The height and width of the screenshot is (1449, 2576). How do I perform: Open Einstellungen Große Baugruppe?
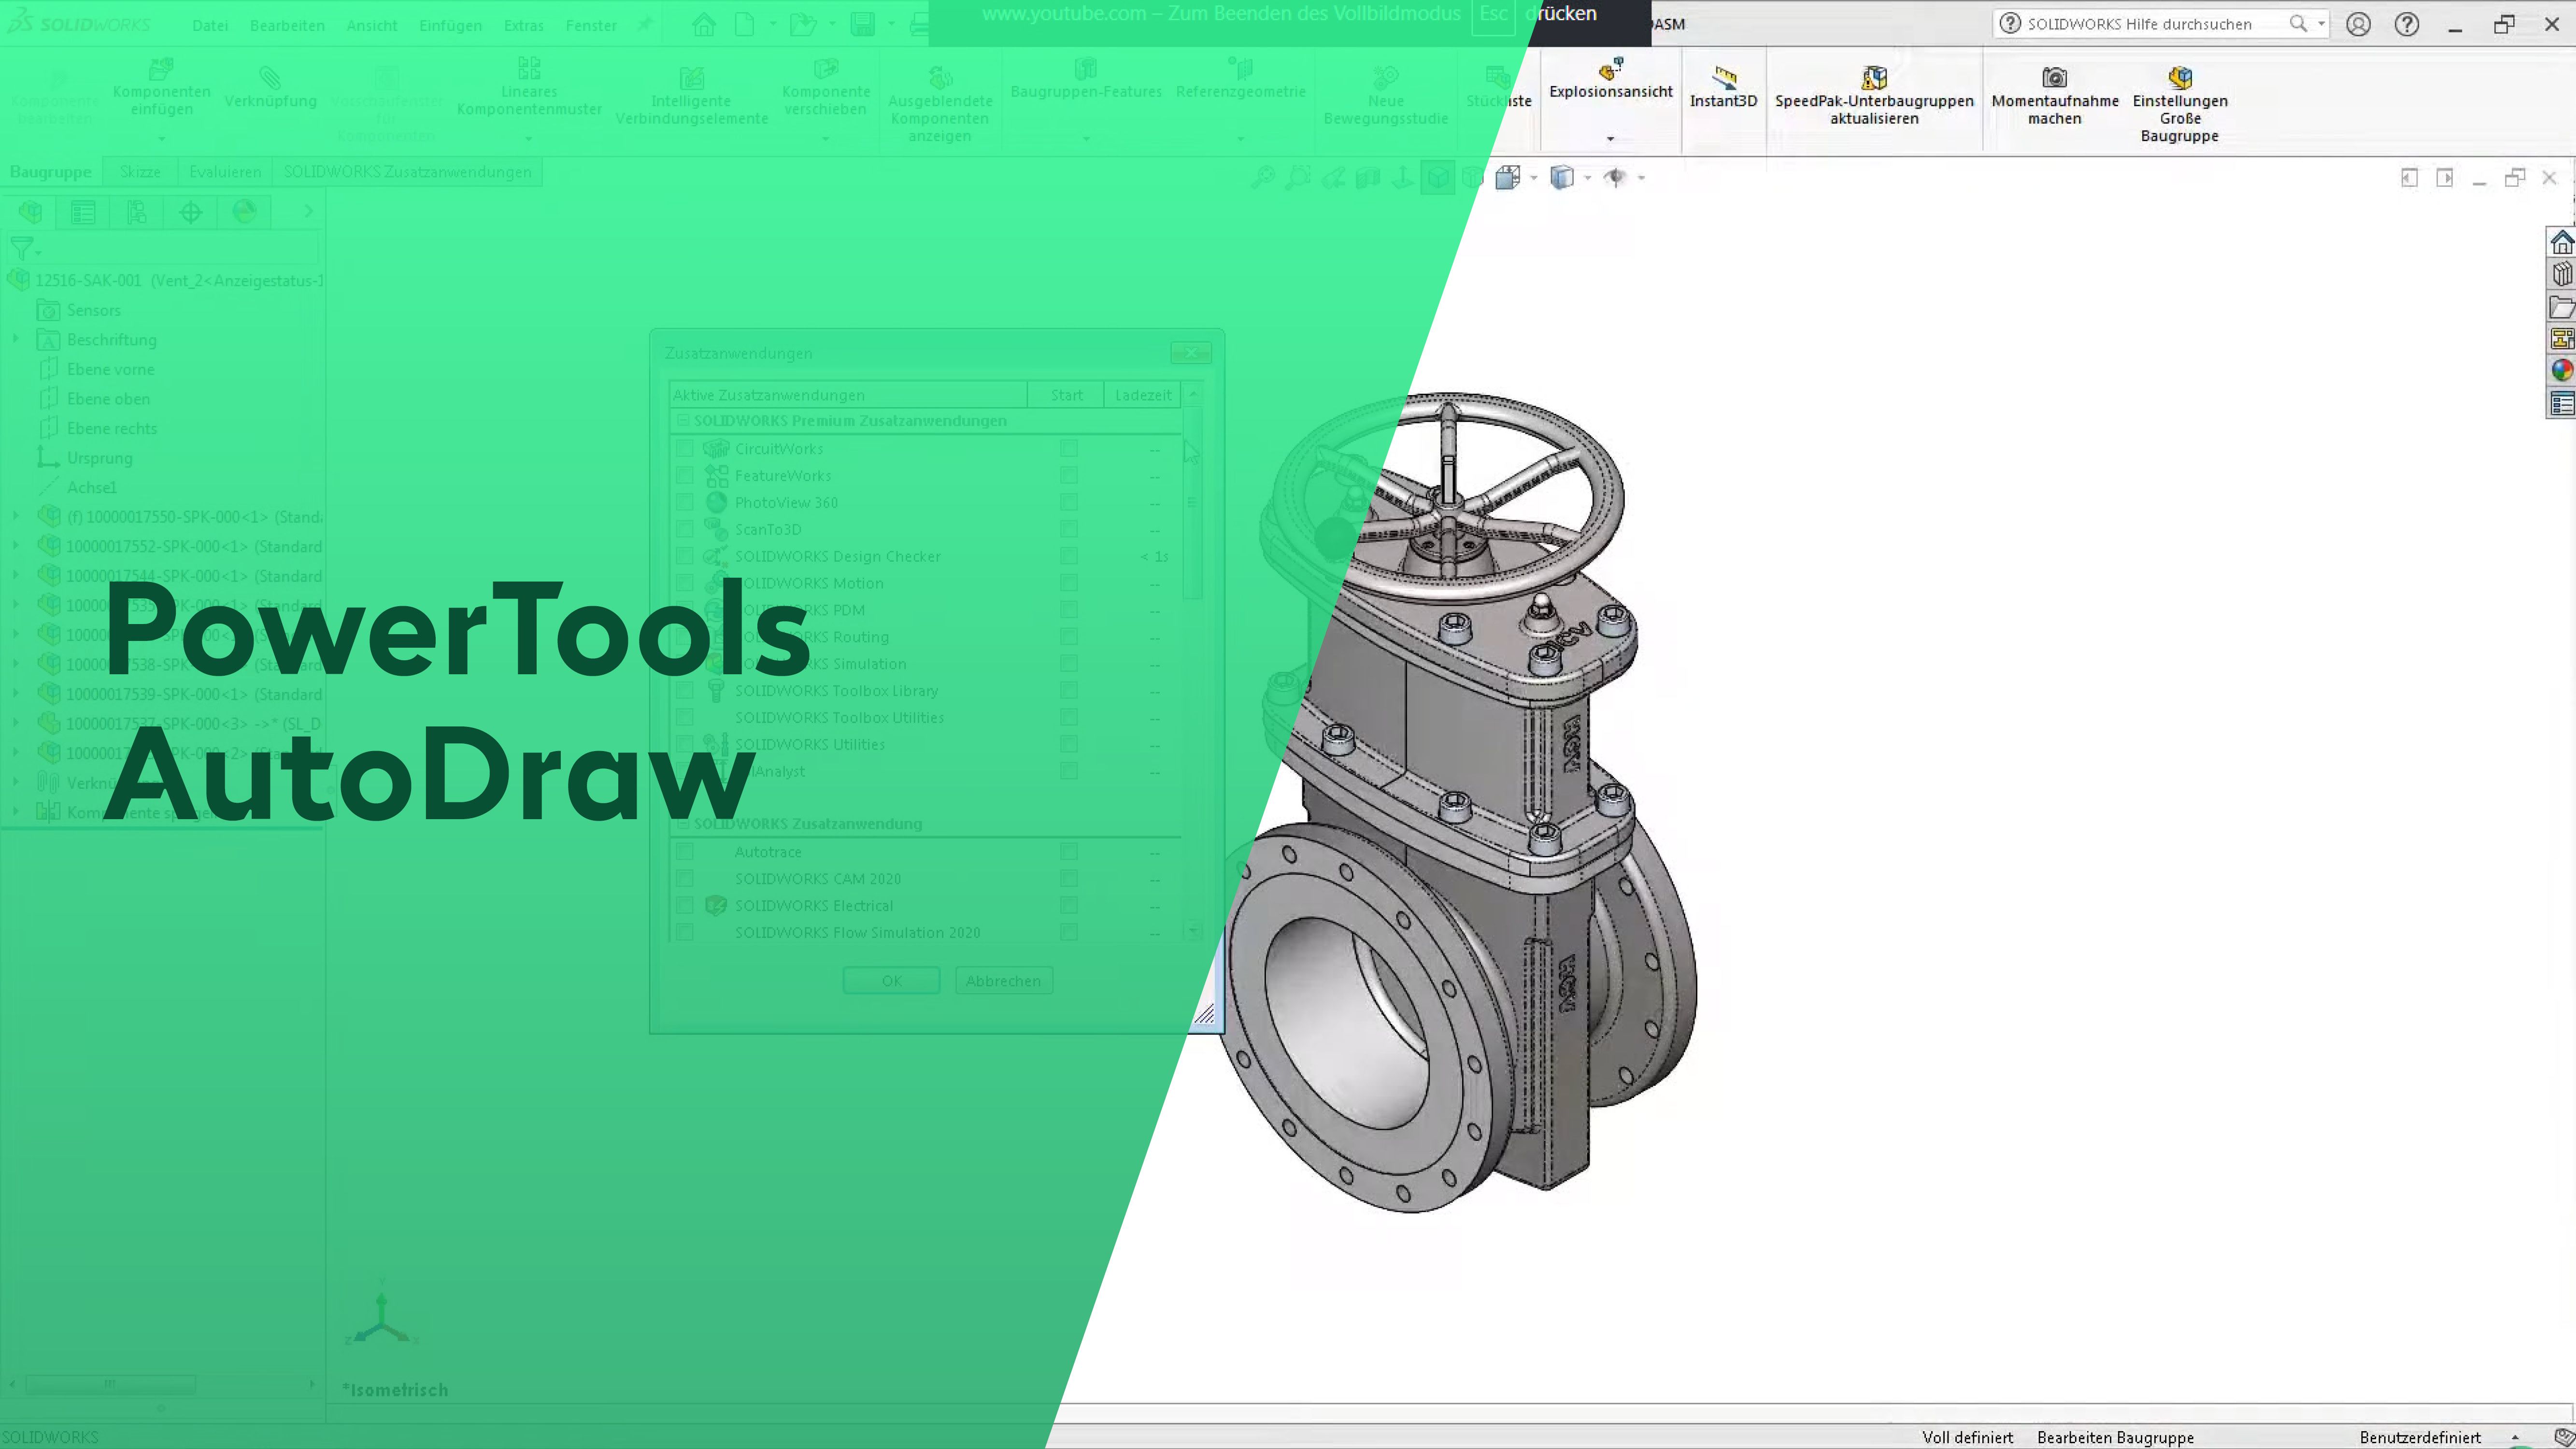2180,100
